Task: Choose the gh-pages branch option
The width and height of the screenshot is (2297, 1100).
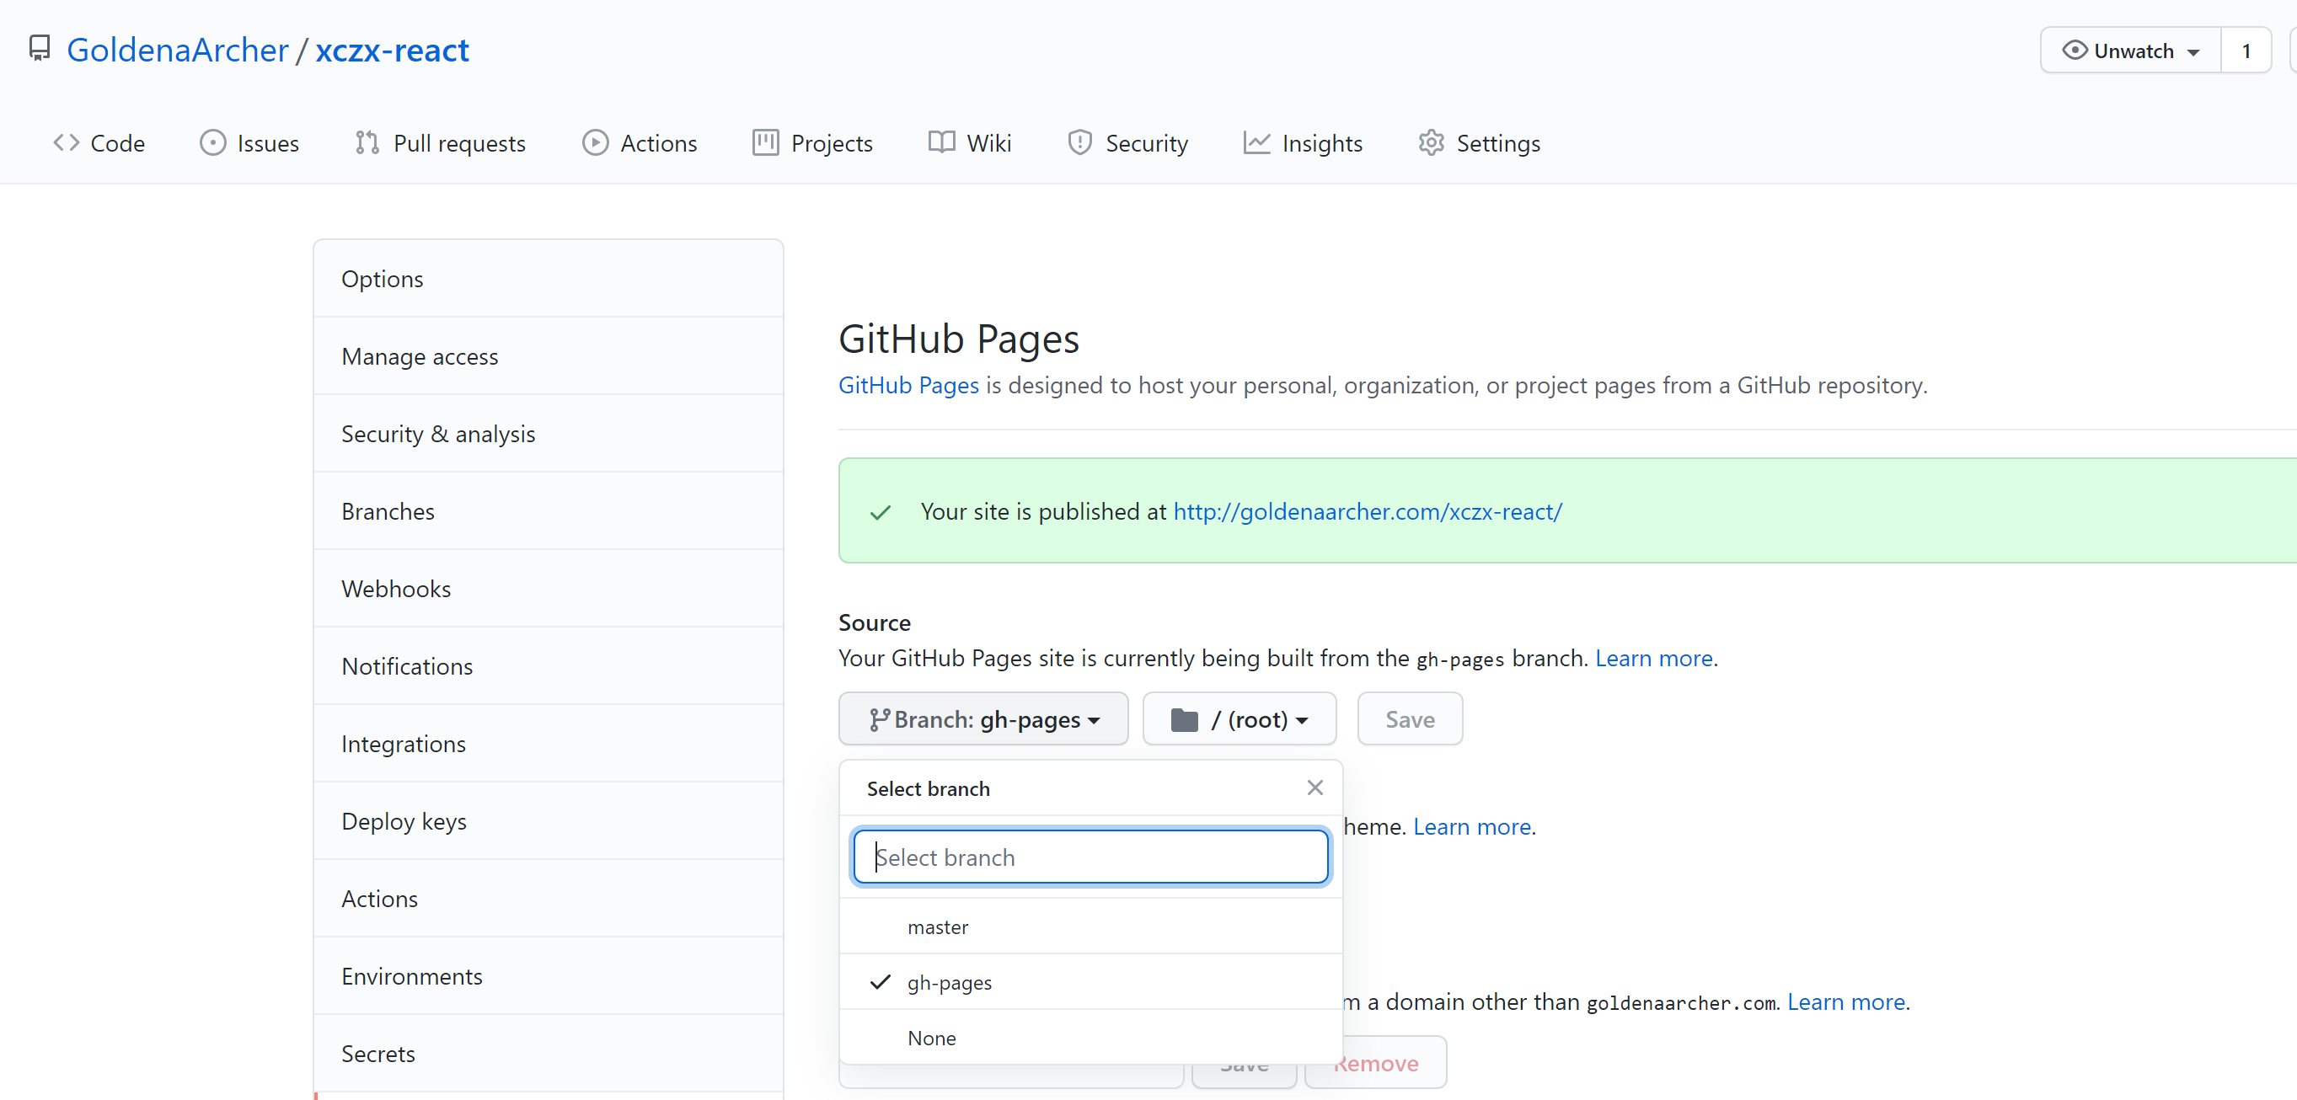Action: pyautogui.click(x=1090, y=981)
